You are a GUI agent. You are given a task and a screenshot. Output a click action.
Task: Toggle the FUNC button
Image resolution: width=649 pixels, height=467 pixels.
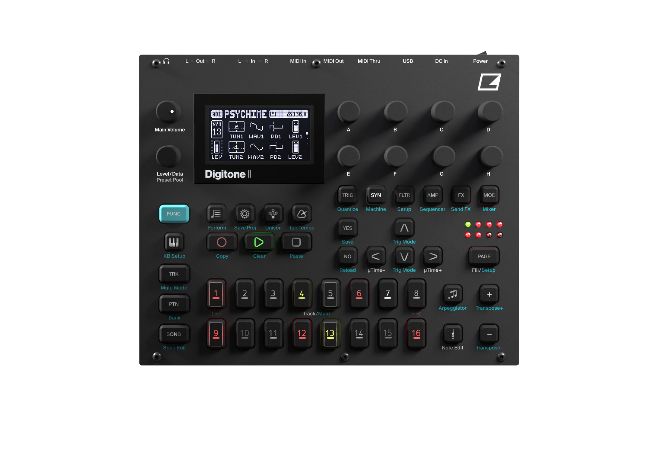tap(174, 214)
